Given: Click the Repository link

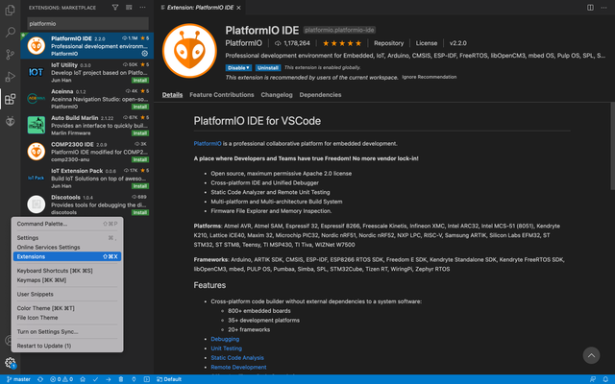Looking at the screenshot, I should [x=388, y=43].
